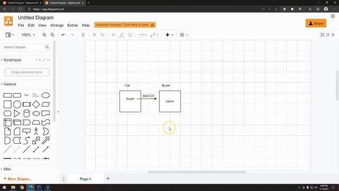This screenshot has width=339, height=191.
Task: Open the pages options menu dots
Action: click(64, 179)
